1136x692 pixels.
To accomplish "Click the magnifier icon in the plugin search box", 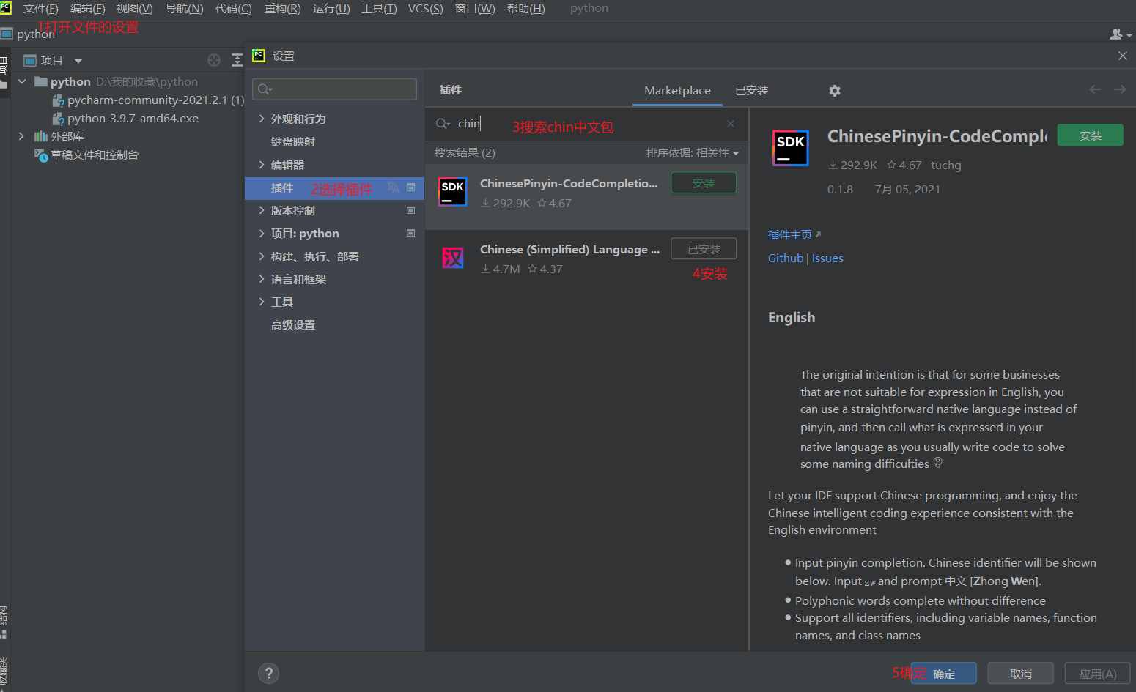I will tap(443, 124).
